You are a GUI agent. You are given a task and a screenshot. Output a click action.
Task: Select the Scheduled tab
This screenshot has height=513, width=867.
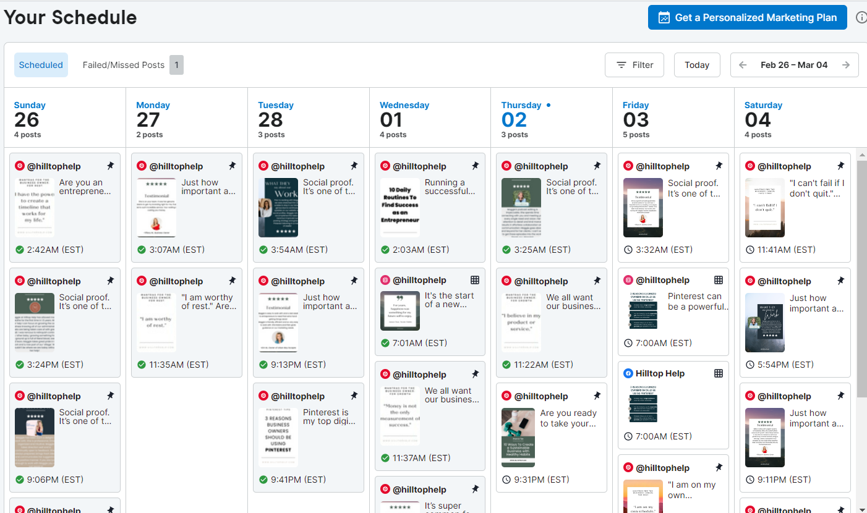pos(41,64)
